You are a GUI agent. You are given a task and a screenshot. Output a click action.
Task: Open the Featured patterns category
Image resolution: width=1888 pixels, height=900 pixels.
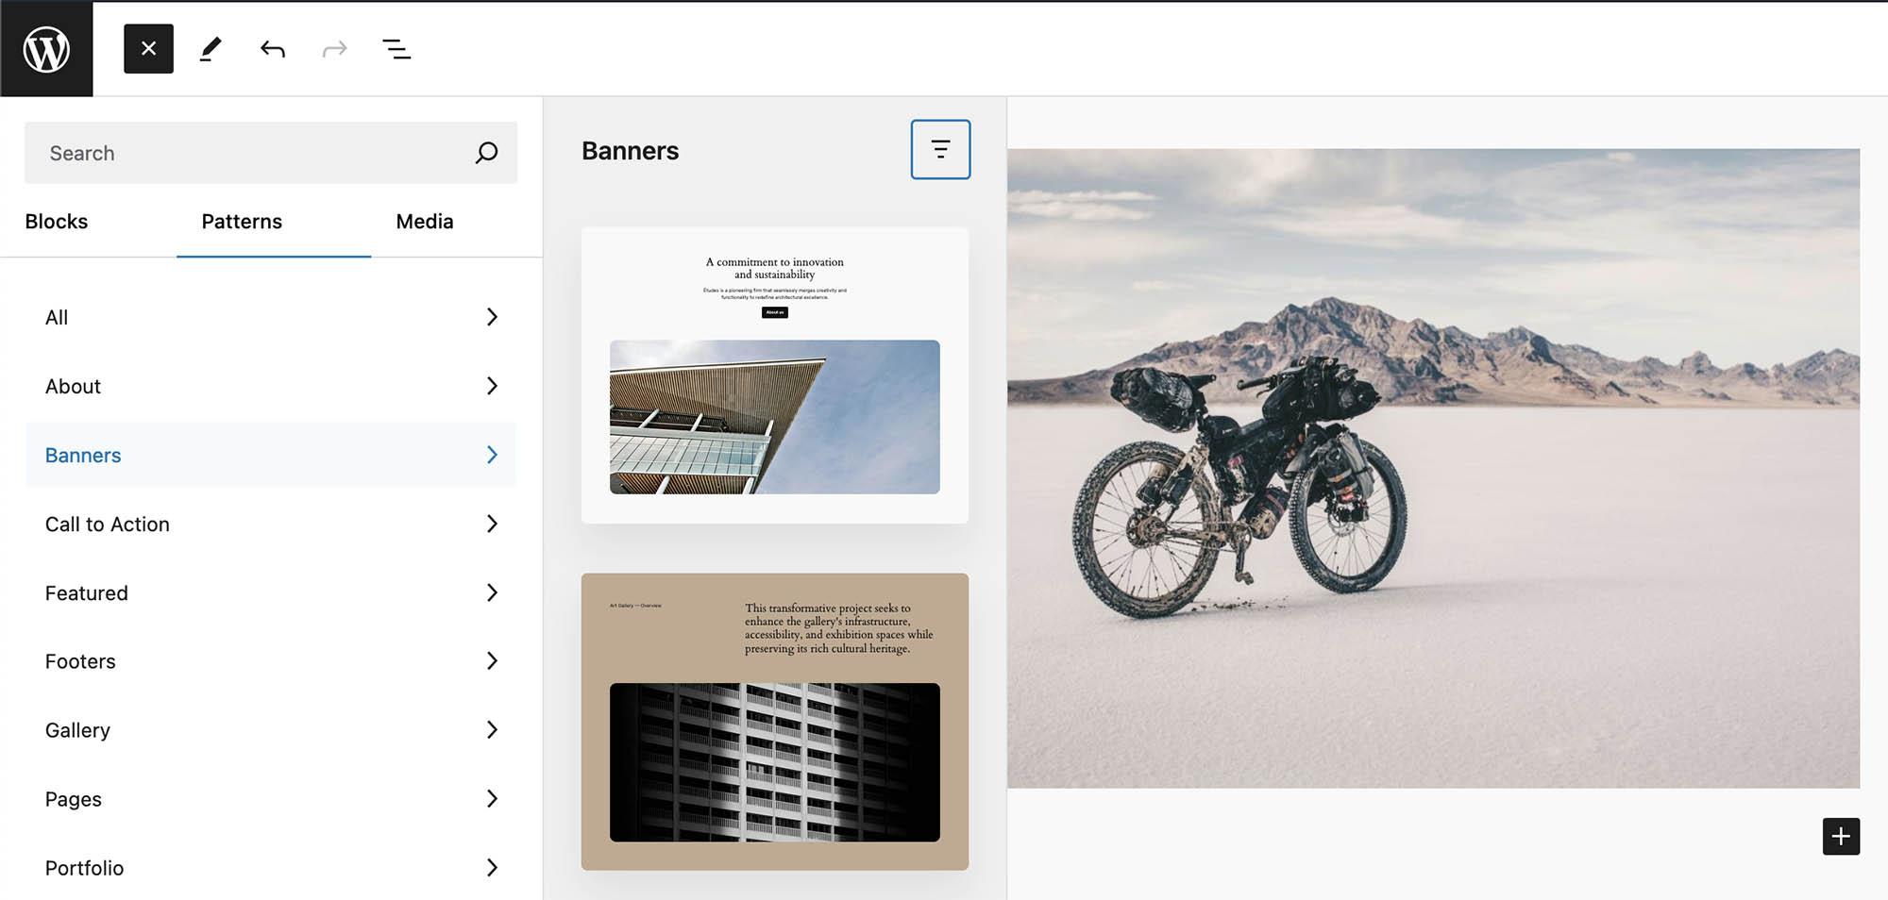[271, 593]
